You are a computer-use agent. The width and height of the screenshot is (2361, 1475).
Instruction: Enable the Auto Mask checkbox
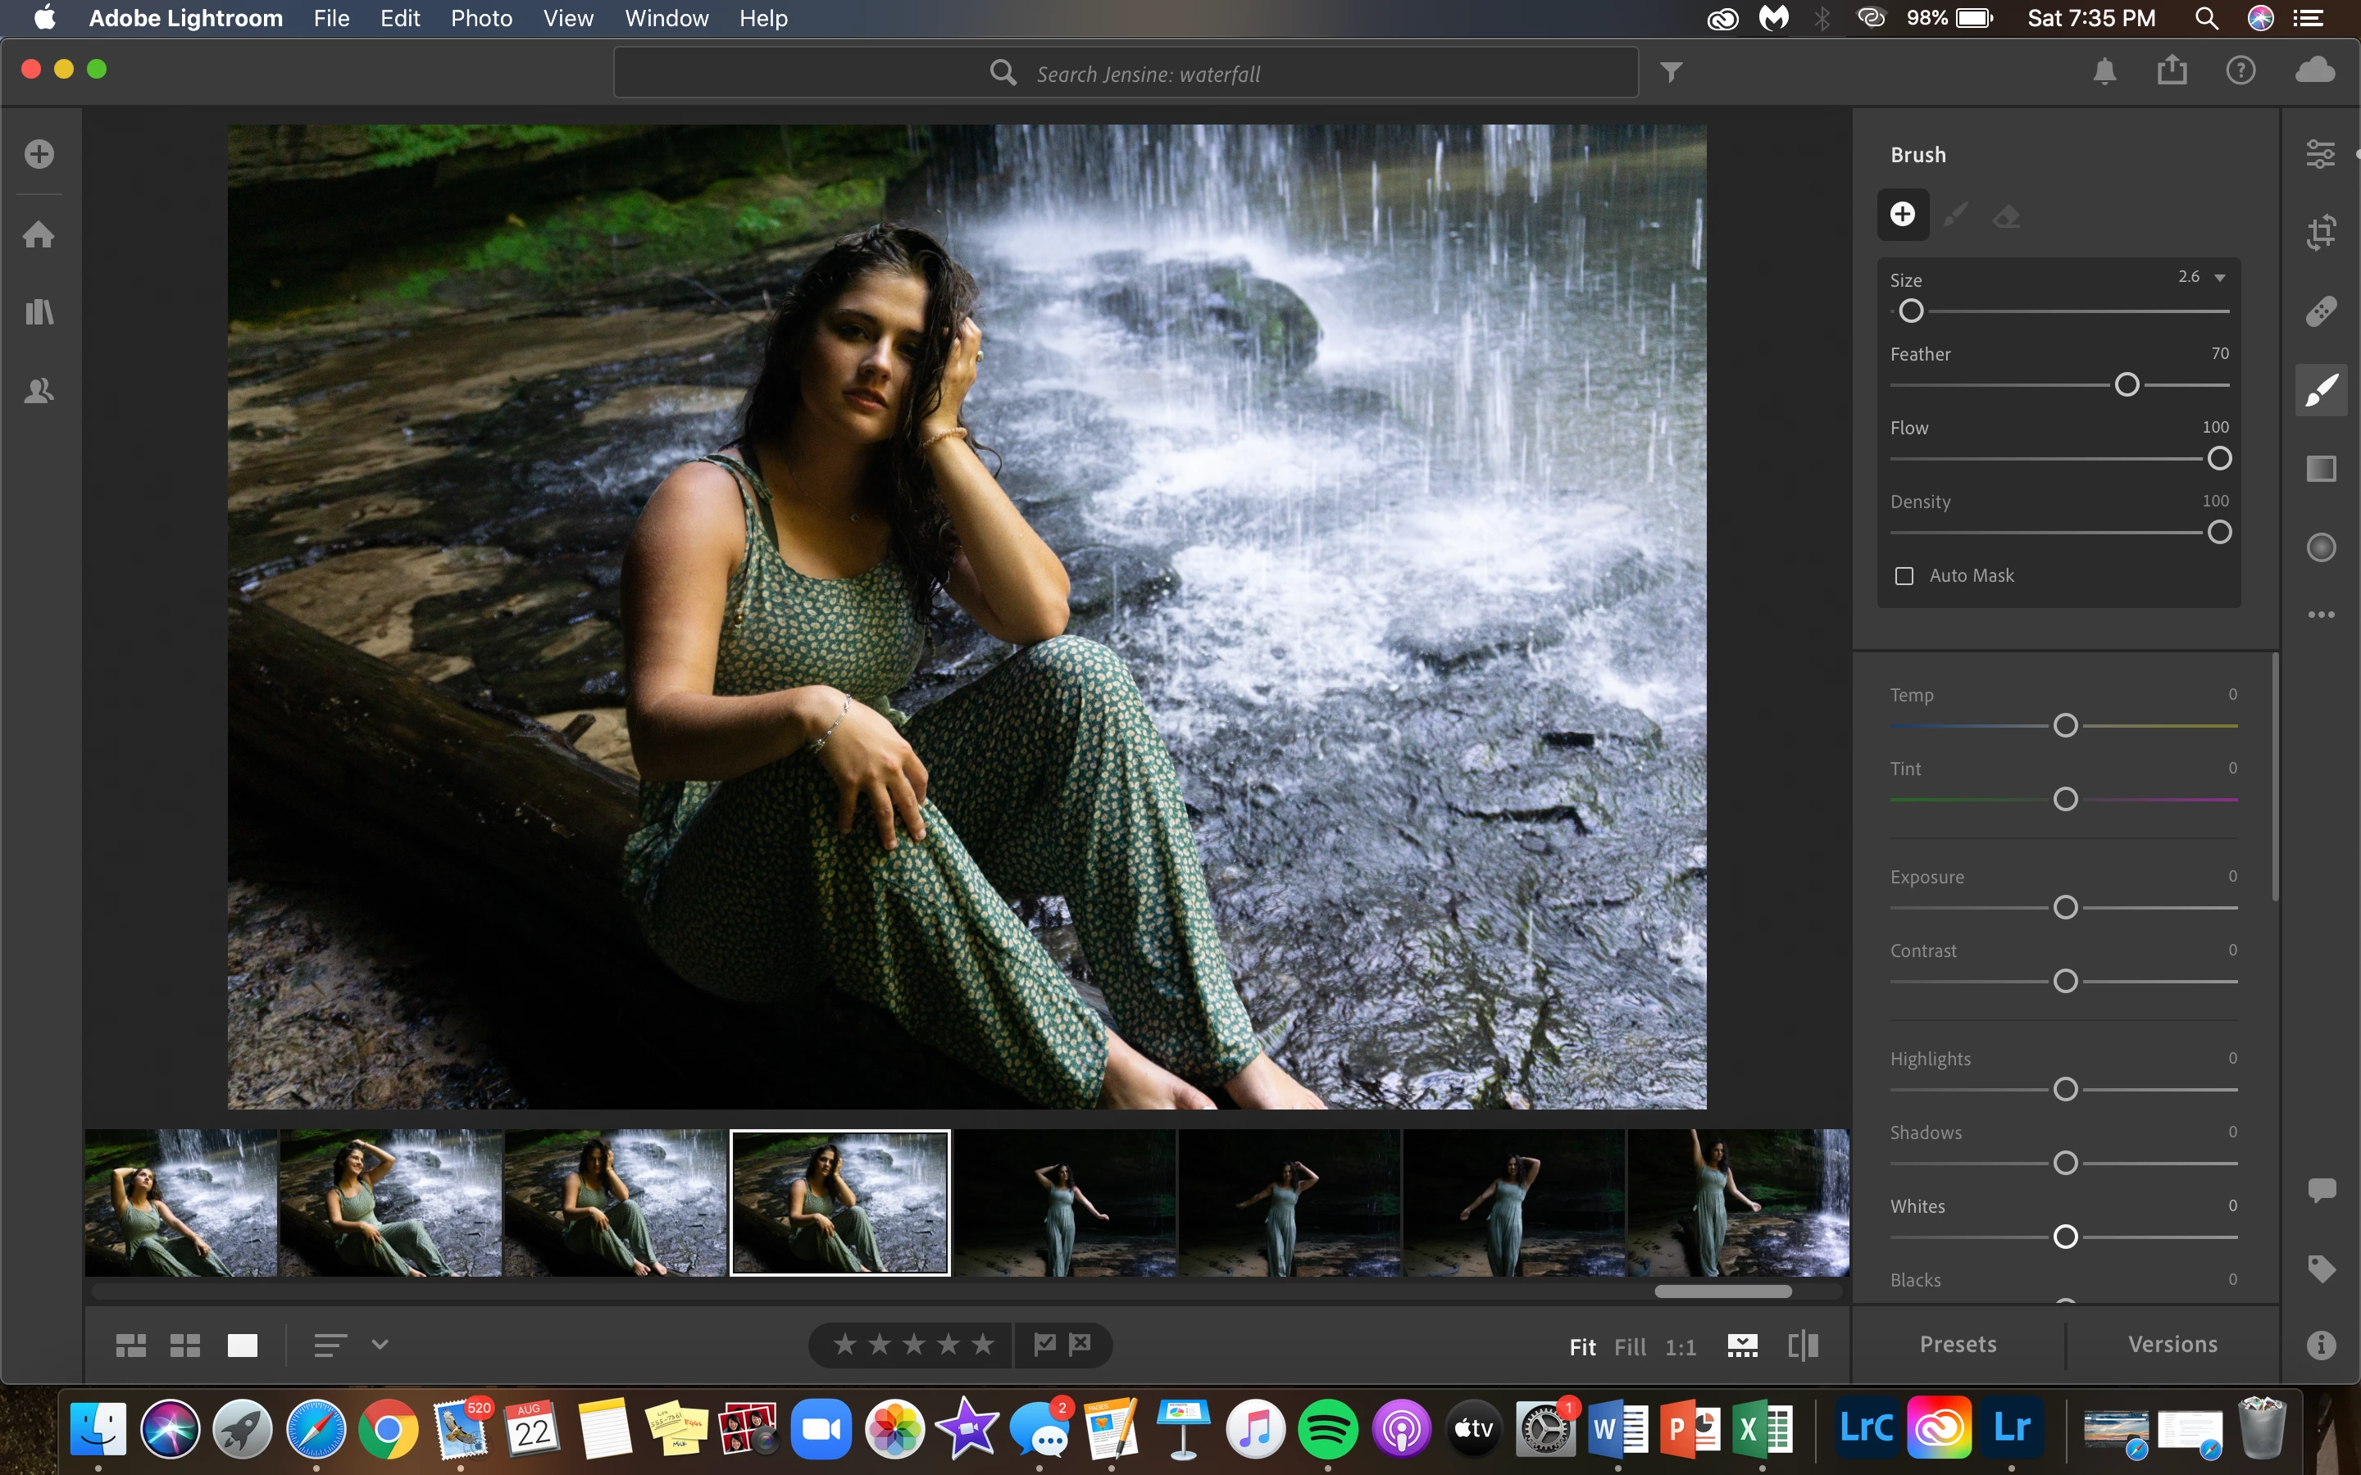pos(1904,575)
